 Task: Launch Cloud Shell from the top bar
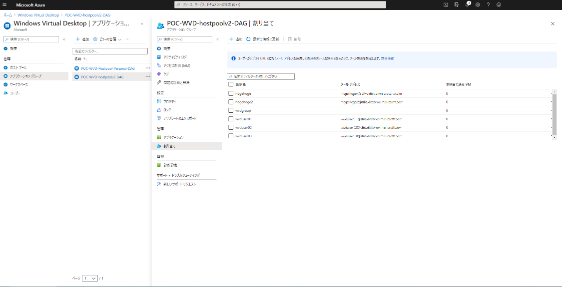(x=446, y=4)
